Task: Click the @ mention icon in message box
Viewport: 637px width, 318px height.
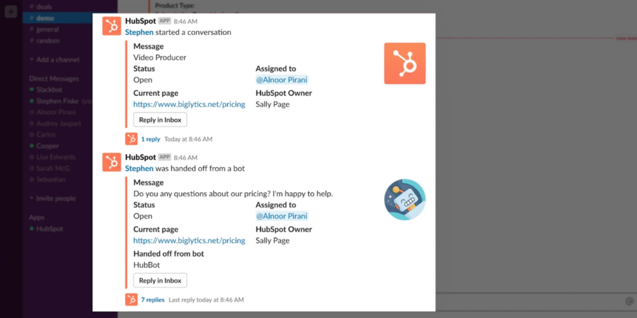Action: [630, 301]
